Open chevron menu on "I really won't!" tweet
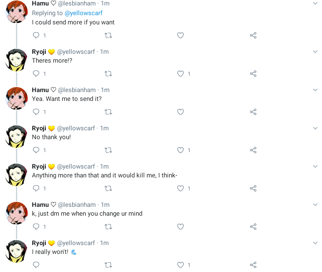 (x=315, y=243)
